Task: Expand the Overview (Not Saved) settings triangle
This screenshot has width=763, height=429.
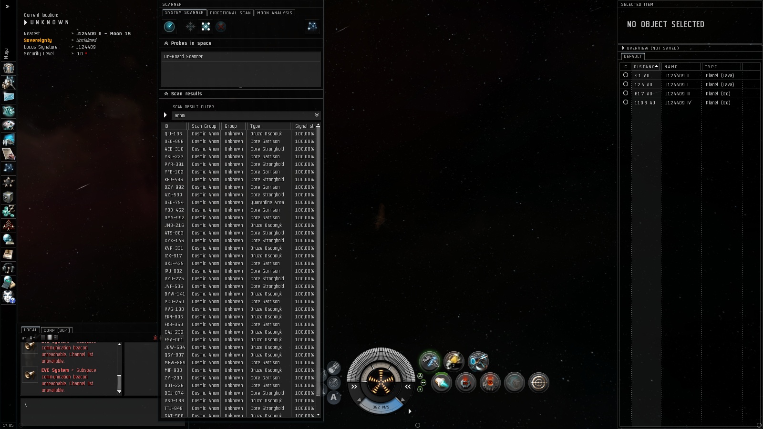Action: tap(623, 48)
